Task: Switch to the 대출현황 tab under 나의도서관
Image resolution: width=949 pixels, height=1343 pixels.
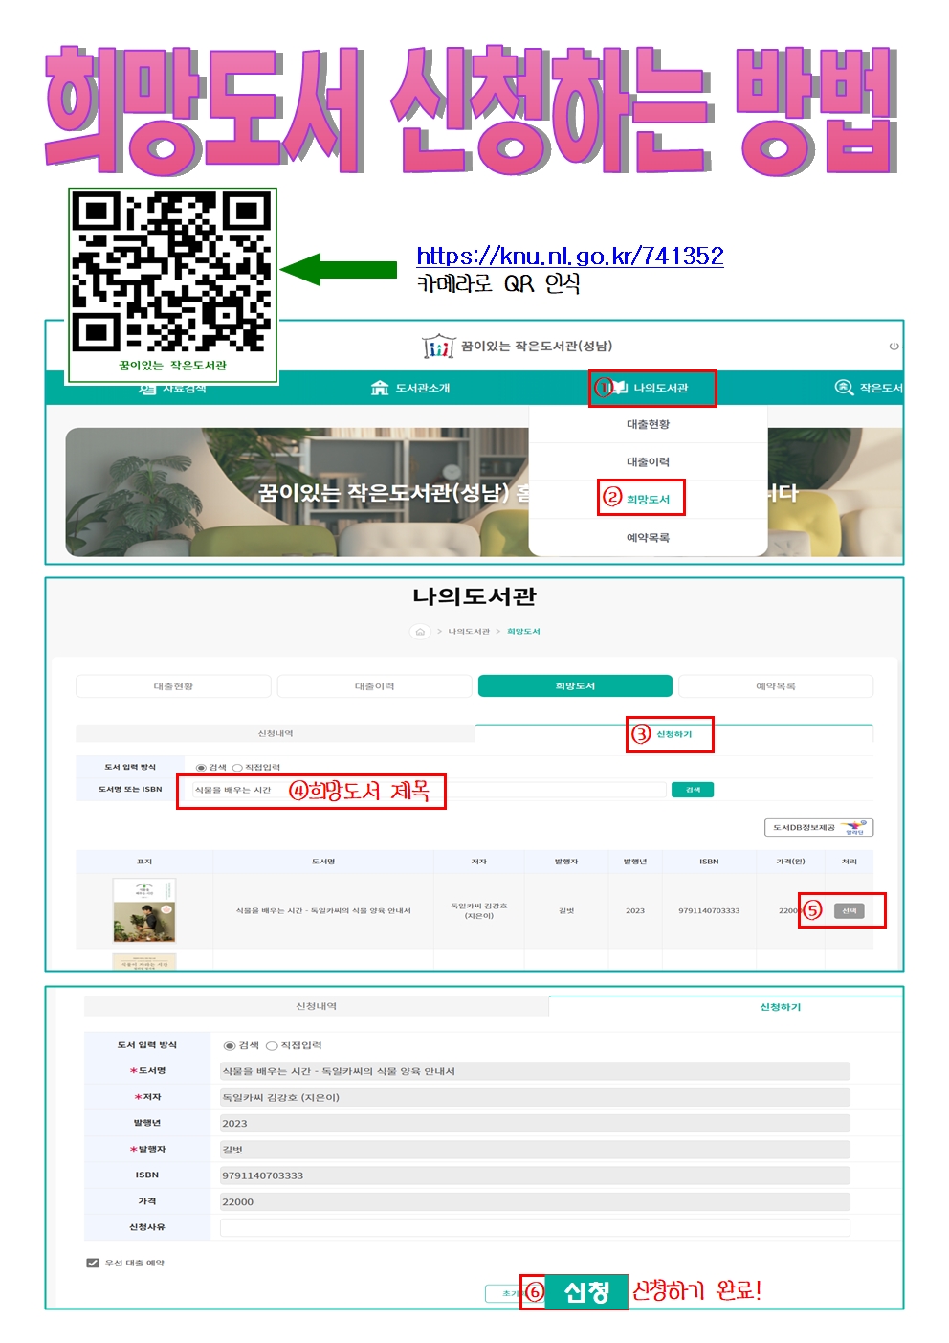Action: click(173, 686)
